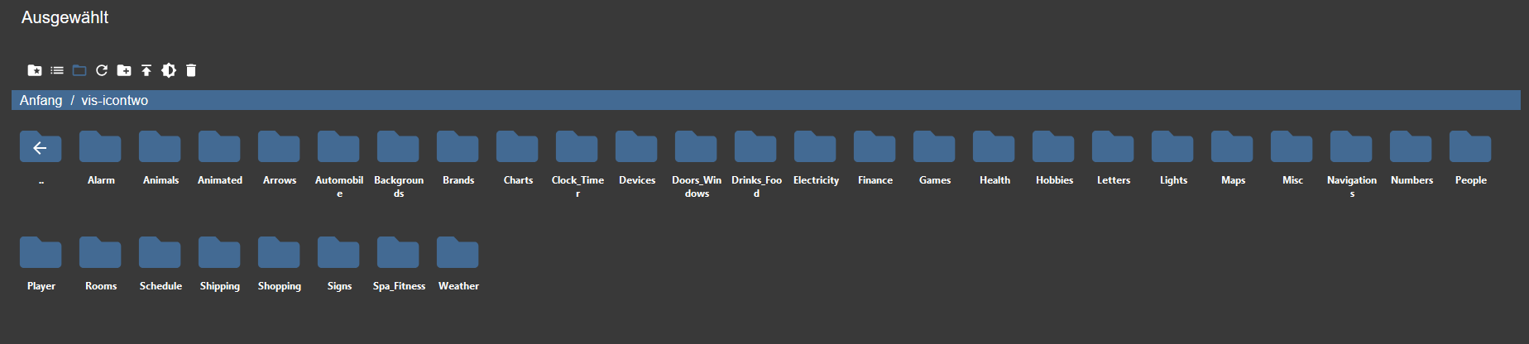Screen dimensions: 1529x344
Task: Open the Letters folder
Action: [x=1113, y=146]
